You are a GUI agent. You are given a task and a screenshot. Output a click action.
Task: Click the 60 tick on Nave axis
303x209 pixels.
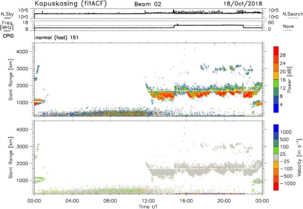[x=271, y=23]
